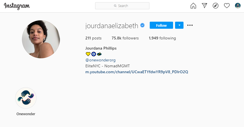Open the Explore compass icon
The image size is (244, 127).
[x=216, y=6]
